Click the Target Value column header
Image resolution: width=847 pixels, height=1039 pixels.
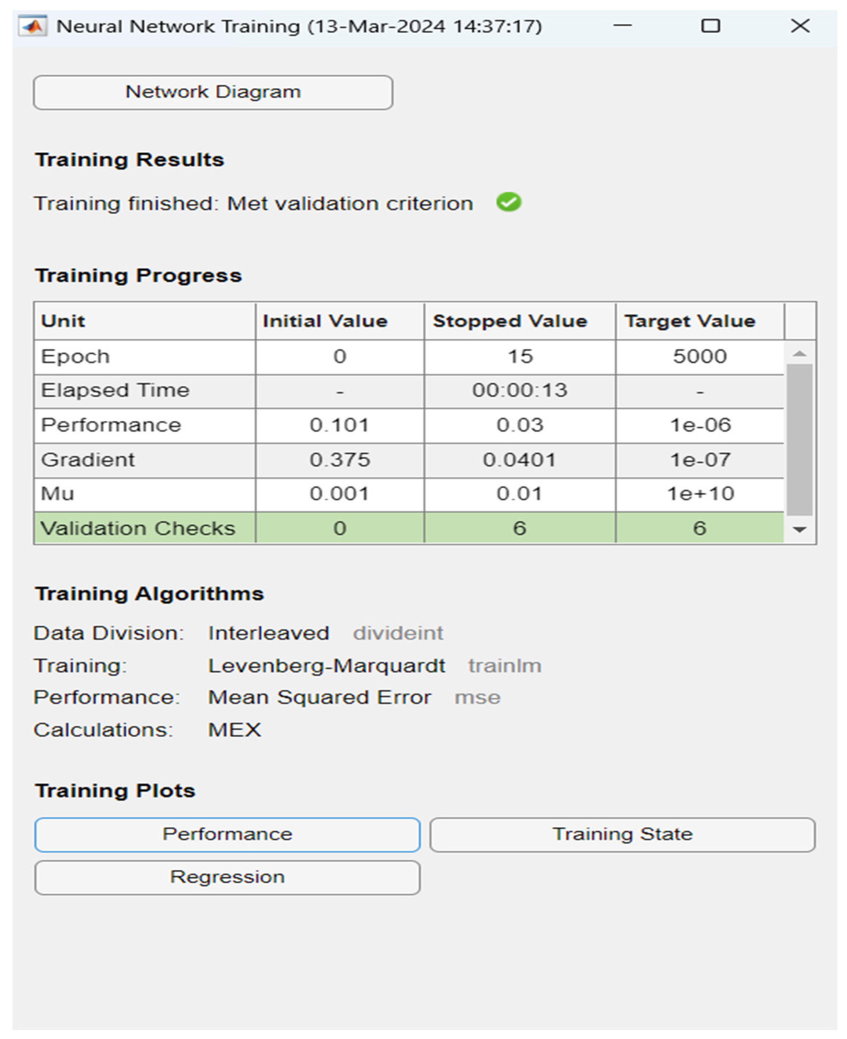(690, 321)
